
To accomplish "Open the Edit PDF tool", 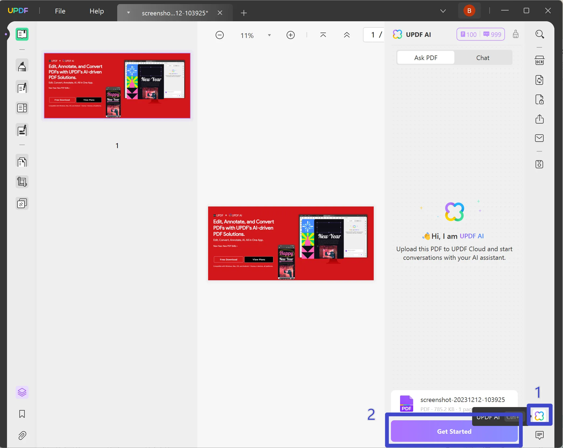I will pos(22,87).
